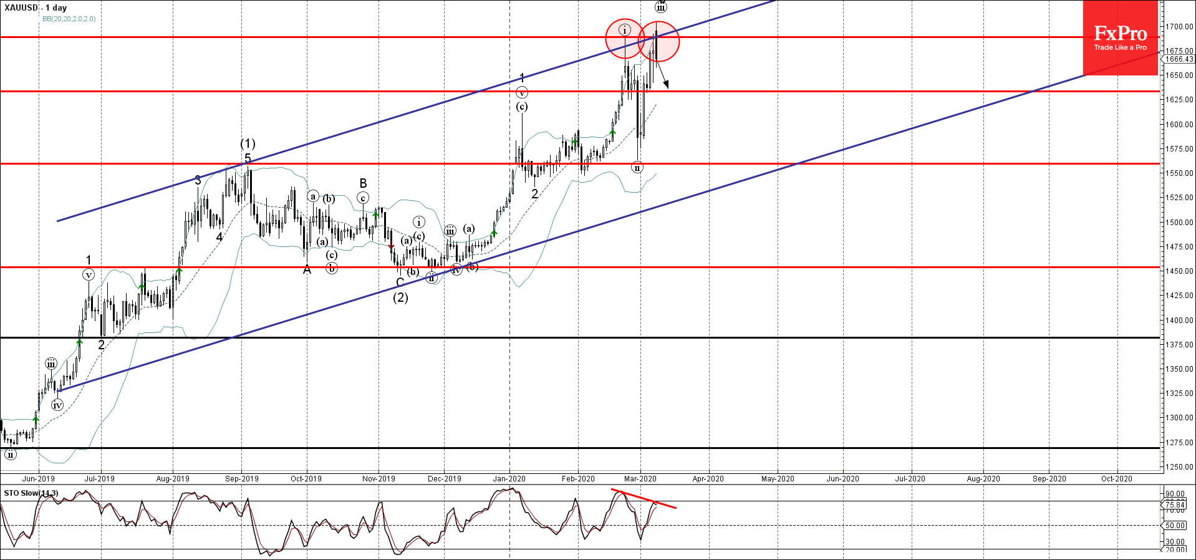Image resolution: width=1196 pixels, height=560 pixels.
Task: Click circled ii marker below March 2020 low
Action: [x=637, y=167]
